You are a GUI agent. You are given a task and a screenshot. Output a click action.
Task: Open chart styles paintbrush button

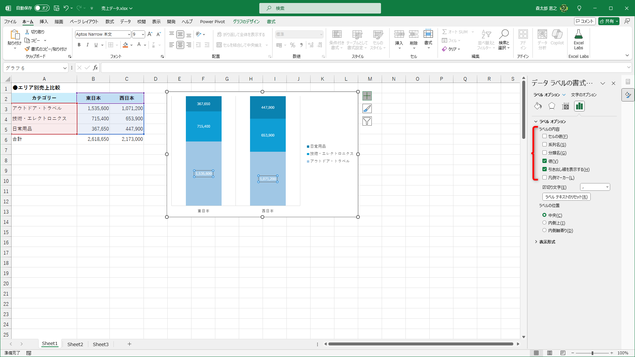367,108
